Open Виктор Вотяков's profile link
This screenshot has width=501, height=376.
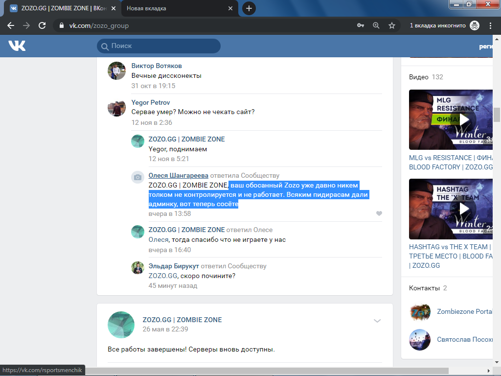pos(157,66)
